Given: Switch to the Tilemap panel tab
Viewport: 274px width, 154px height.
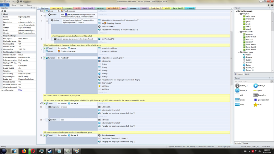Looking at the screenshot, I should pos(245,143).
